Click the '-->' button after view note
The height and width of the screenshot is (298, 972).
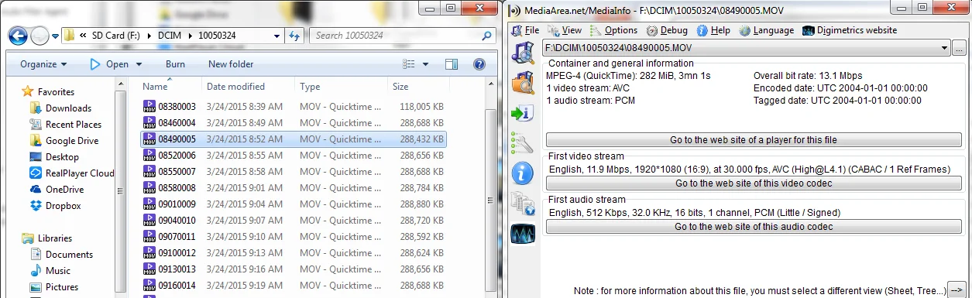tap(957, 290)
